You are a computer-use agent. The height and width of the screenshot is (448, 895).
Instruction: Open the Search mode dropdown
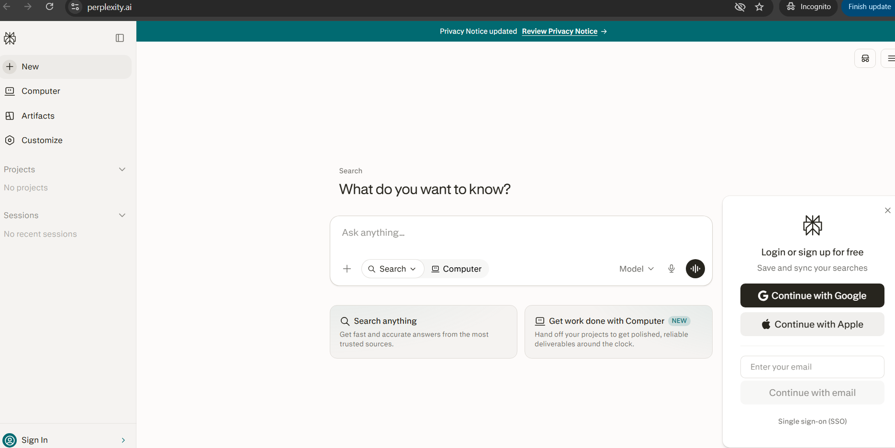point(392,269)
